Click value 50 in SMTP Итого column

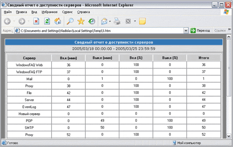point(203,128)
